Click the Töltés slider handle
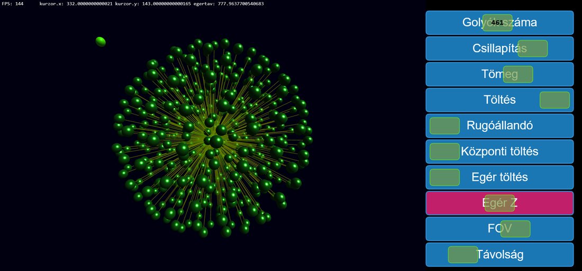Viewport: 582px width, 271px height. pos(554,100)
